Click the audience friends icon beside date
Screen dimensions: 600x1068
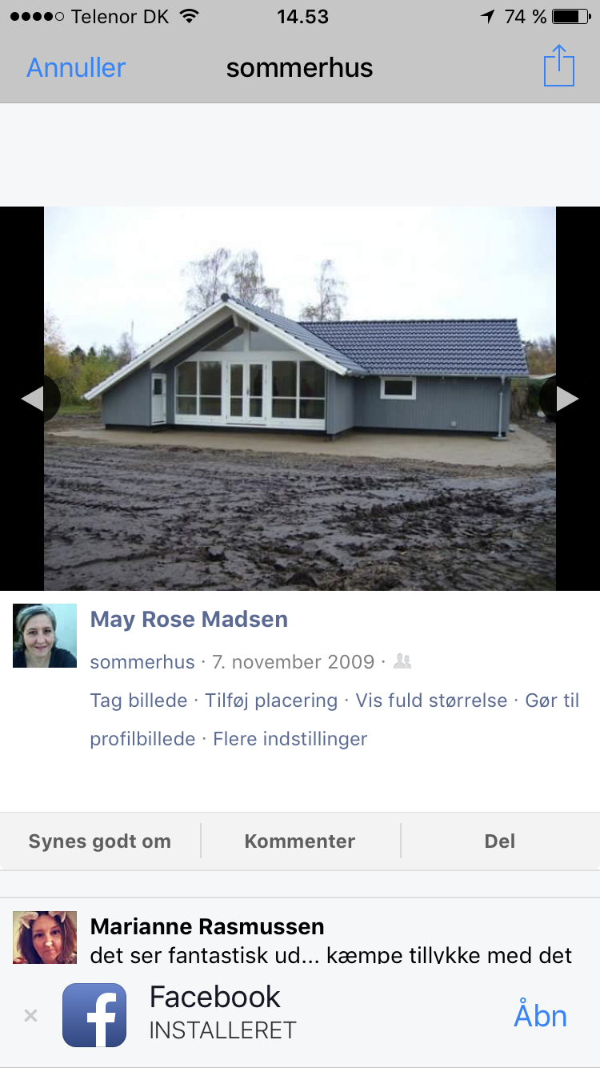[x=402, y=661]
